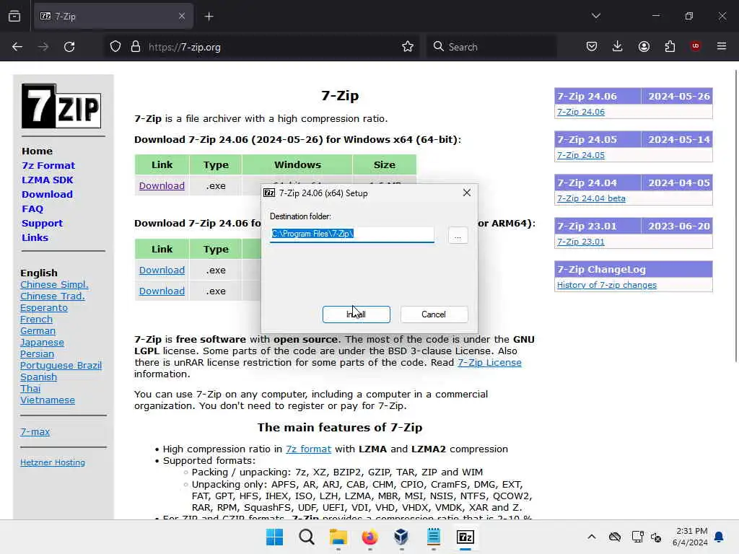Viewport: 739px width, 554px height.
Task: Open the Extensions puzzle icon
Action: pyautogui.click(x=670, y=47)
